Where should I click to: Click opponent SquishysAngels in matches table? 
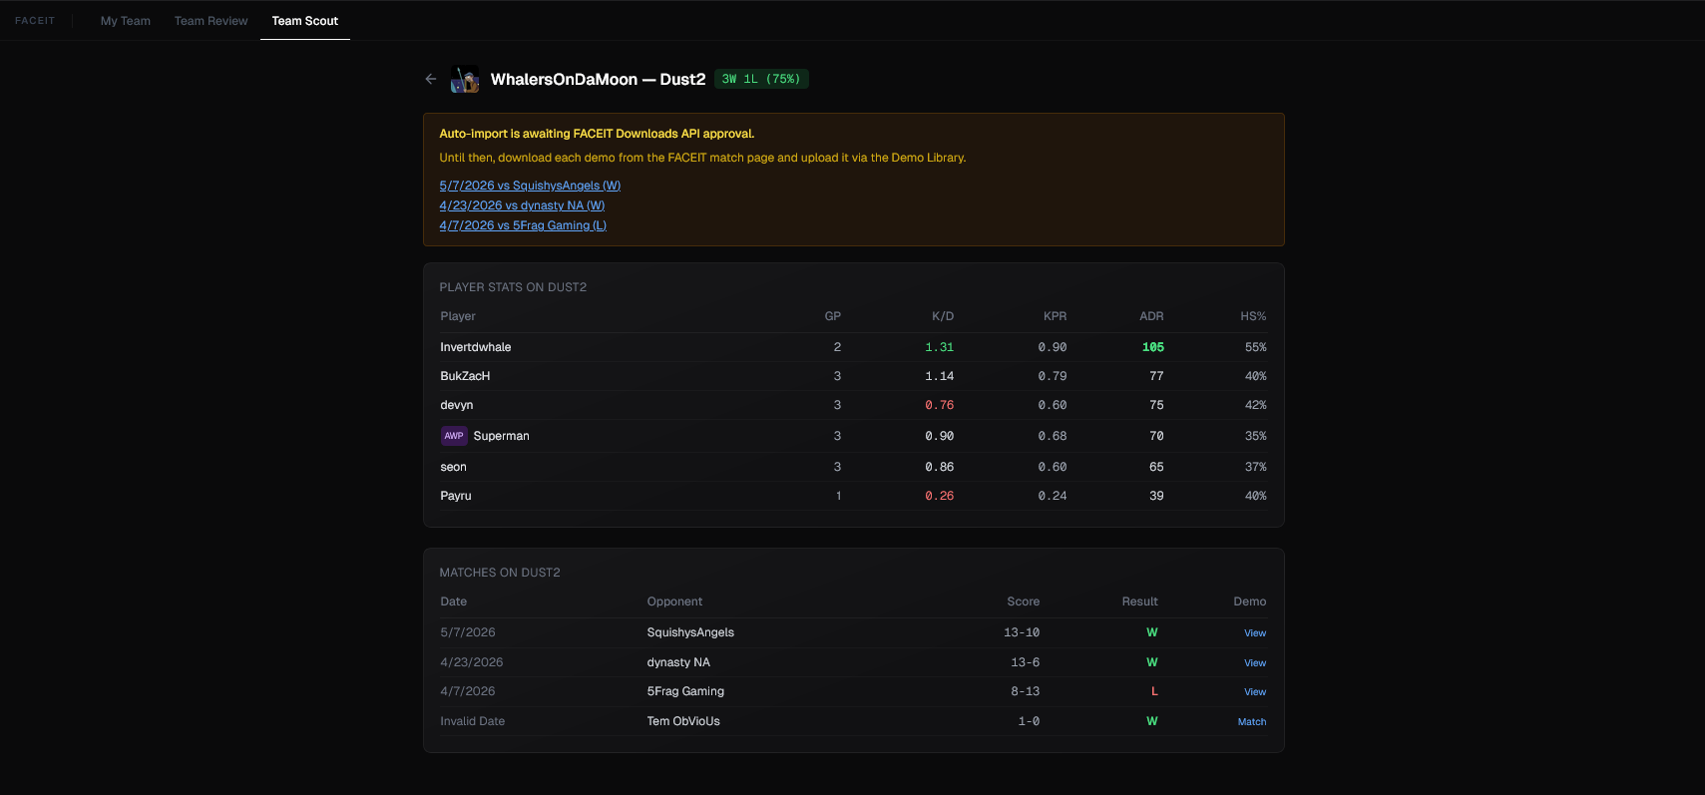point(690,632)
